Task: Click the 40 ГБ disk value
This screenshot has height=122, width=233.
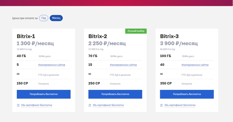Action: pos(21,56)
